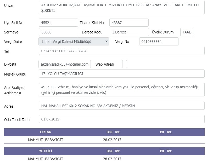
Task: Click the ORTAK table column header
Action: tap(45, 132)
